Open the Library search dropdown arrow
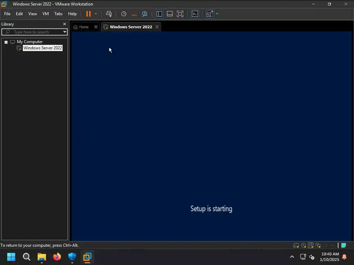The height and width of the screenshot is (265, 354). 65,32
